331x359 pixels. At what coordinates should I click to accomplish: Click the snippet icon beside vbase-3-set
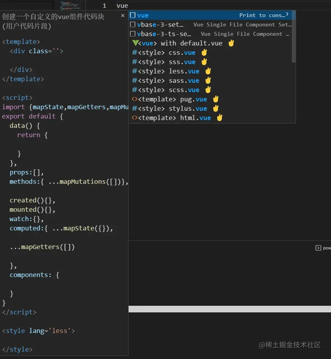132,24
